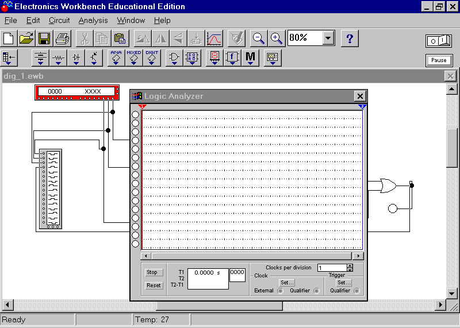This screenshot has width=460, height=328.
Task: Open Miscellaneous M parts bin
Action: (x=250, y=58)
